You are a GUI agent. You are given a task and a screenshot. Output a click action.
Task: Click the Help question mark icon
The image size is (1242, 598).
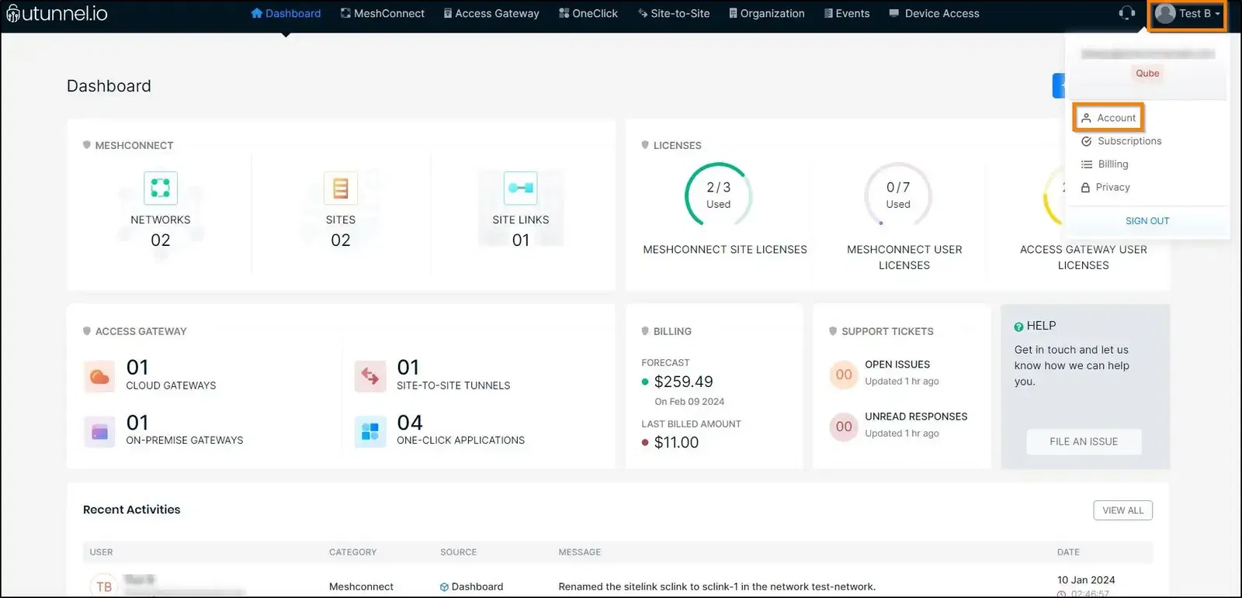pos(1018,327)
